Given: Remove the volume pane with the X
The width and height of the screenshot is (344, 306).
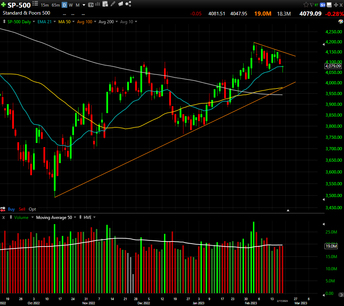Looking at the screenshot, I should pyautogui.click(x=3, y=218).
